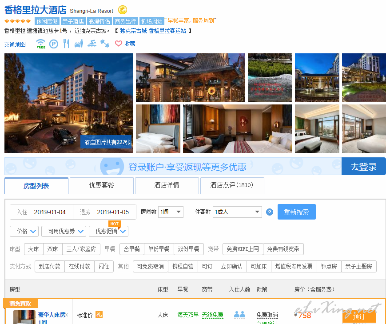The image size is (386, 324).
Task: Toggle the 大床 bed type filter
Action: (x=34, y=249)
